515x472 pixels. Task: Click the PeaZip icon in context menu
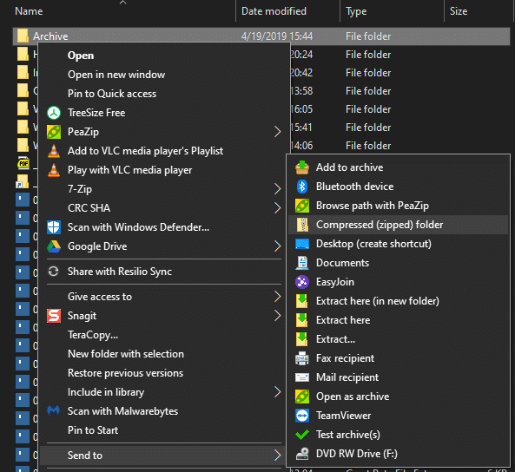pyautogui.click(x=54, y=132)
